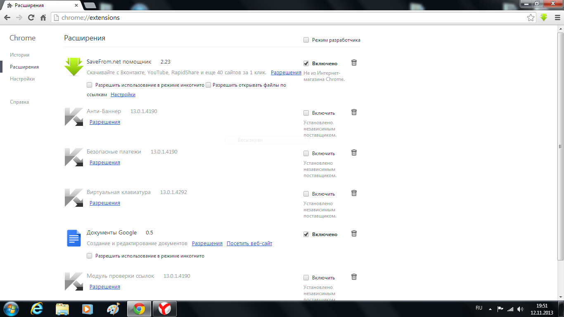Disable Документы Google via Включено checkbox
The image size is (564, 317).
(306, 234)
